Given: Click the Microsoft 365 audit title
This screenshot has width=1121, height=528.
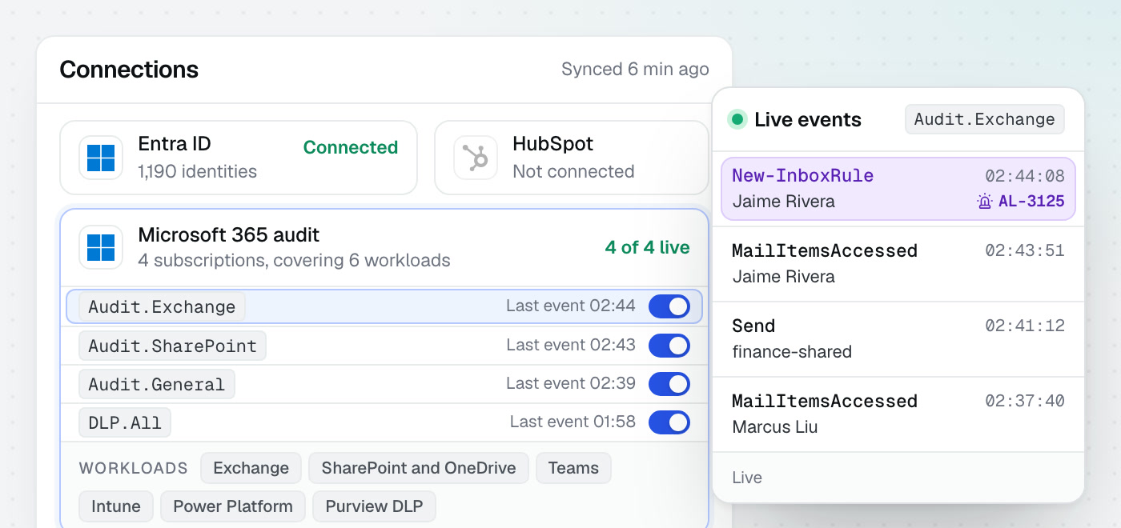Looking at the screenshot, I should [229, 235].
